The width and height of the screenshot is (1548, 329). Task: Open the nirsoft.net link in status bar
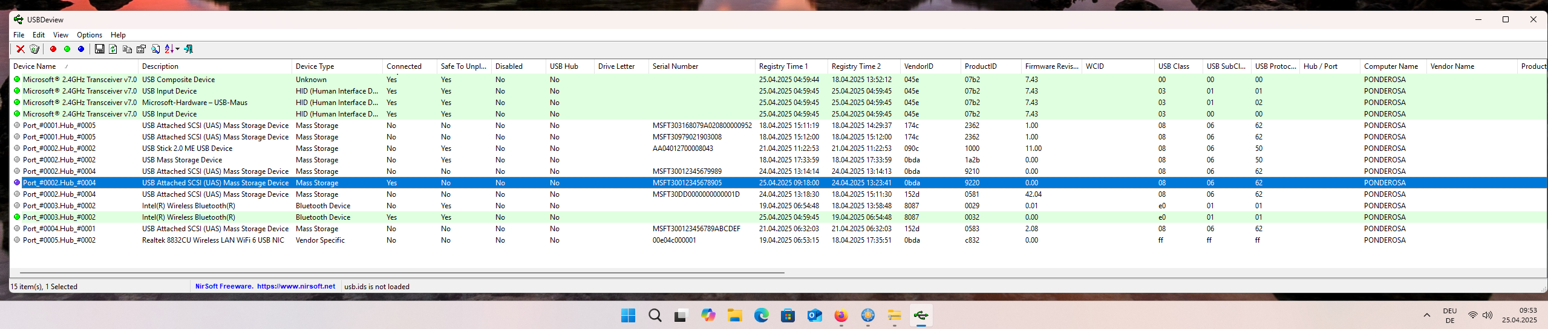point(296,287)
